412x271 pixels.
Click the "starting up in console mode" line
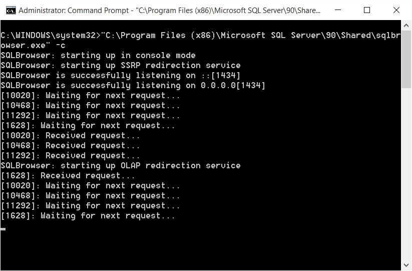click(x=98, y=56)
